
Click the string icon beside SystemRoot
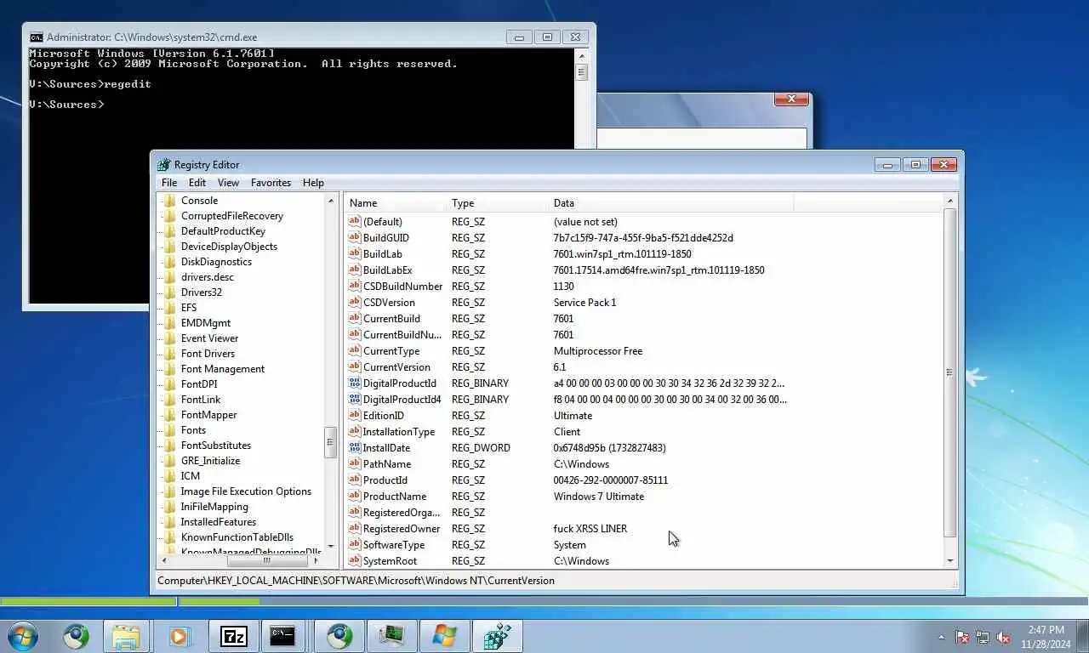point(355,561)
